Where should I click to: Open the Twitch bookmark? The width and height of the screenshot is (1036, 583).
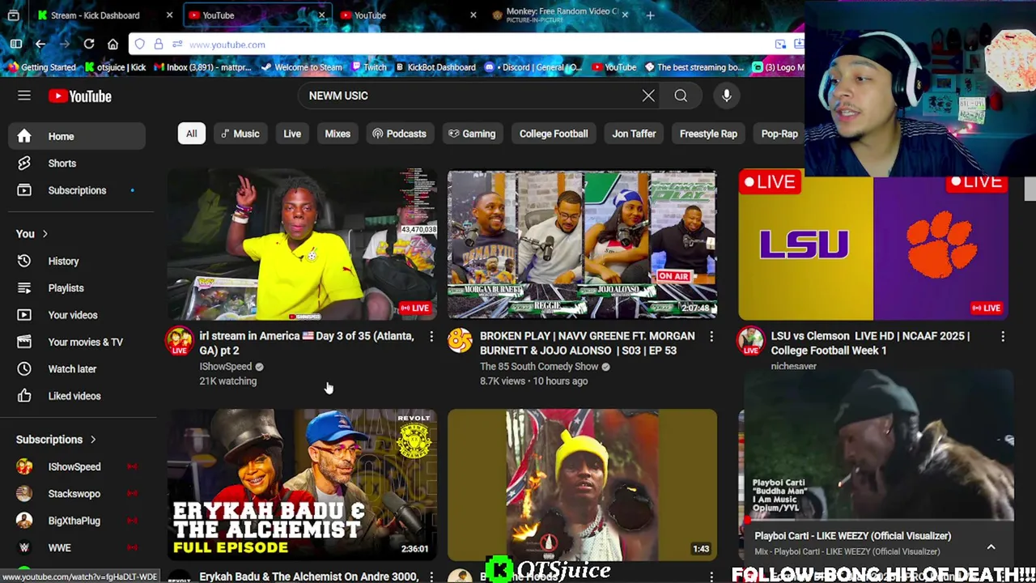click(368, 67)
